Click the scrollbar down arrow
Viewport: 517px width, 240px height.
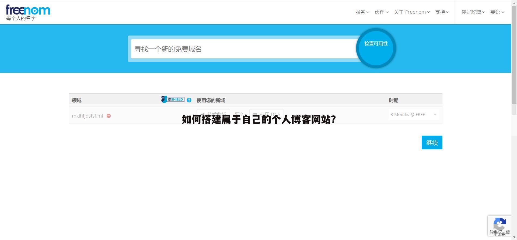coord(514,238)
